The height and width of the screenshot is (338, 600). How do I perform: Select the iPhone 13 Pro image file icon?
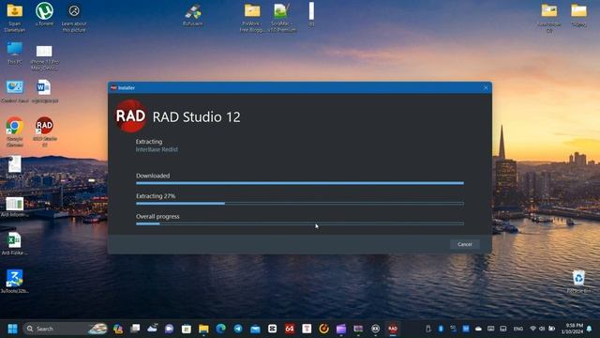[44, 57]
